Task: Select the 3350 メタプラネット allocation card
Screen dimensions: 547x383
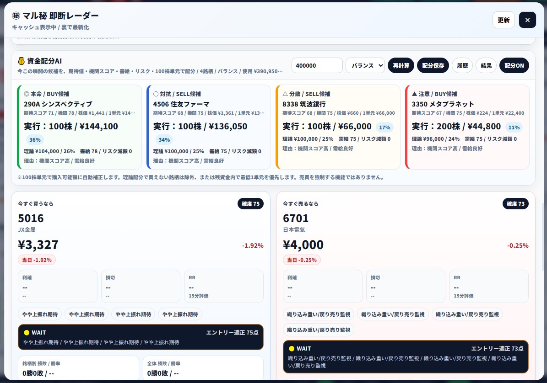Action: [x=467, y=127]
